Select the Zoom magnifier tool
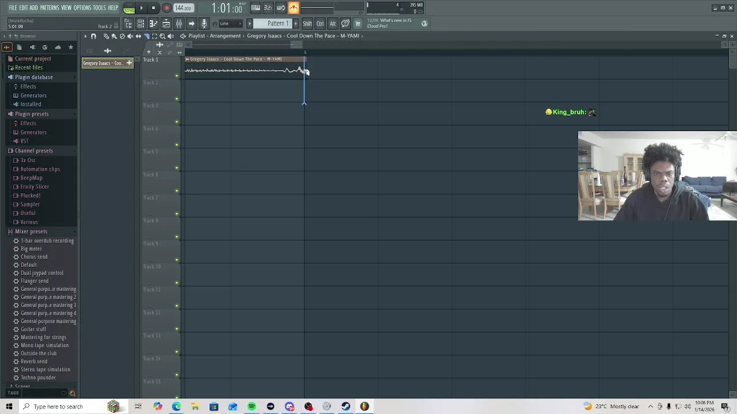Viewport: 737px width, 414px height. pyautogui.click(x=162, y=36)
